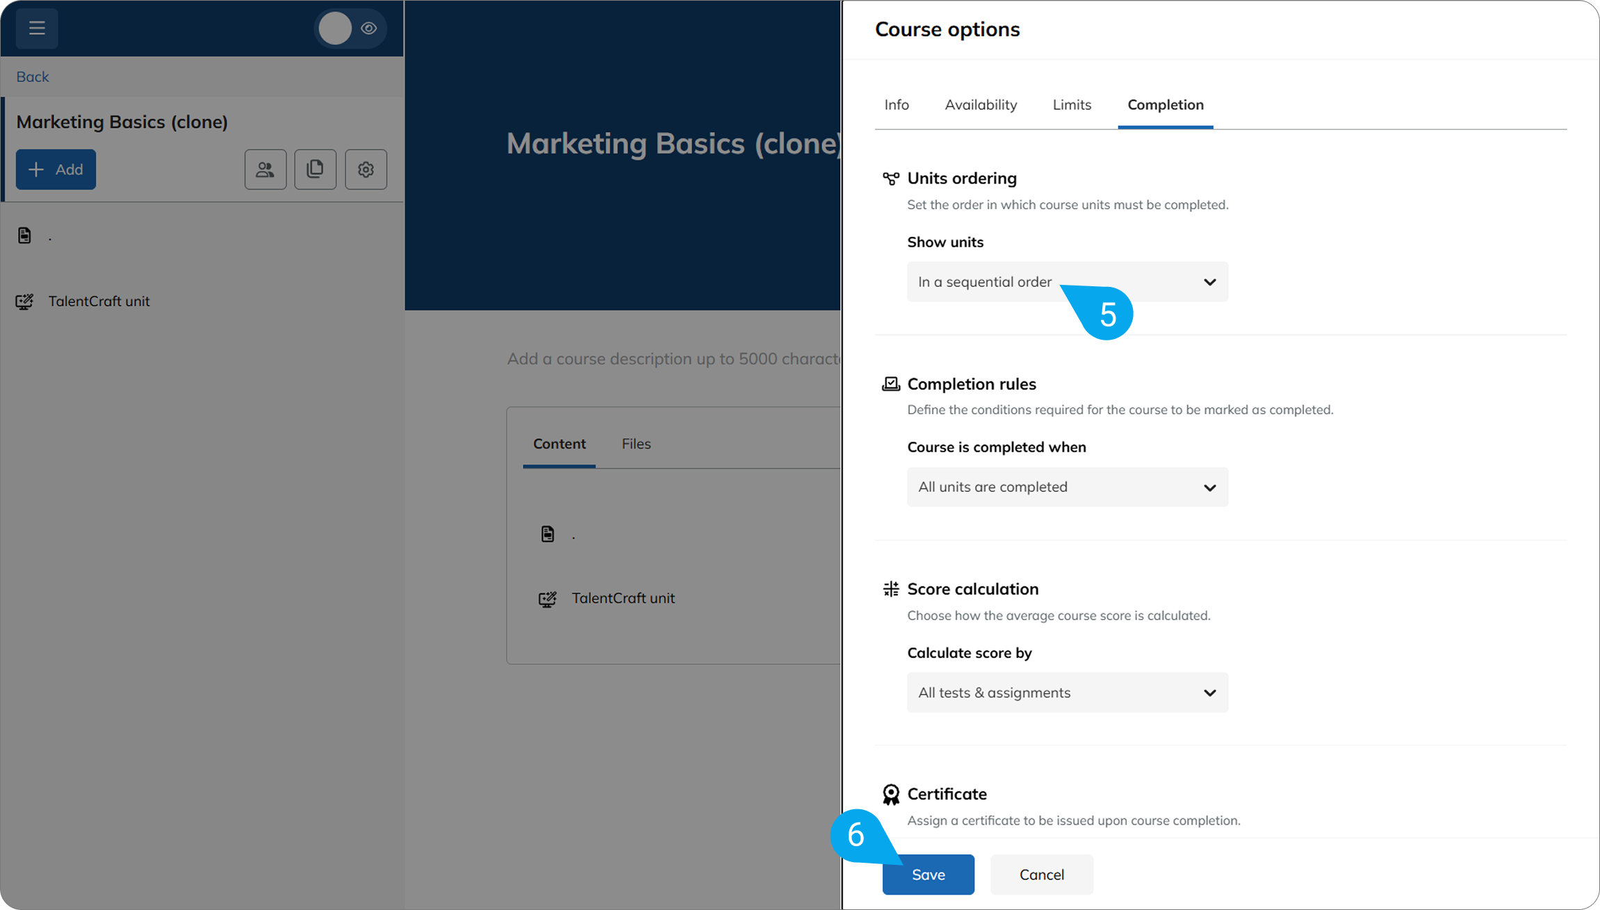Screen dimensions: 1600x910
Task: Switch to the Info tab
Action: (897, 105)
